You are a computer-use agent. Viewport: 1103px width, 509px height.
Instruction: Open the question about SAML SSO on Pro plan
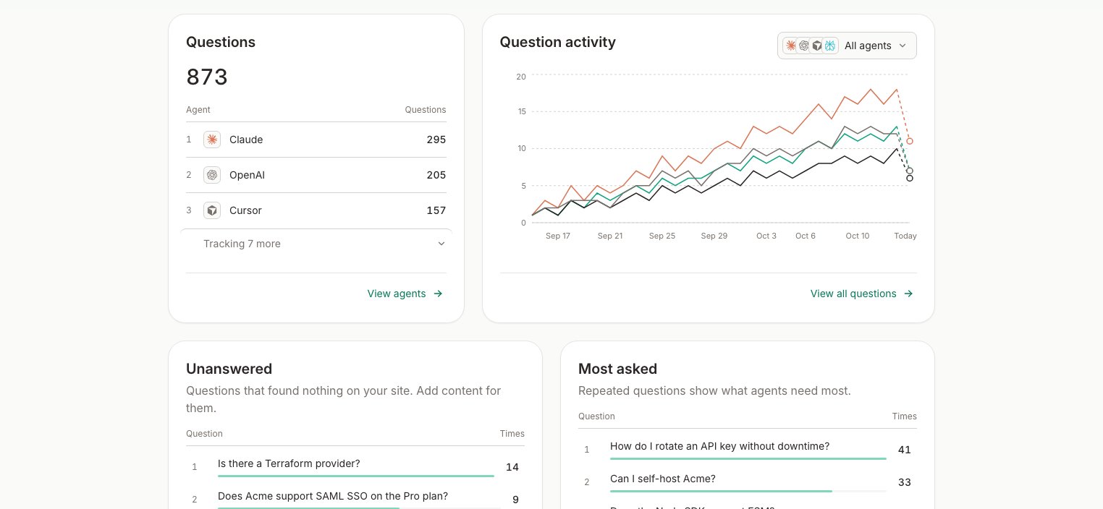click(333, 496)
